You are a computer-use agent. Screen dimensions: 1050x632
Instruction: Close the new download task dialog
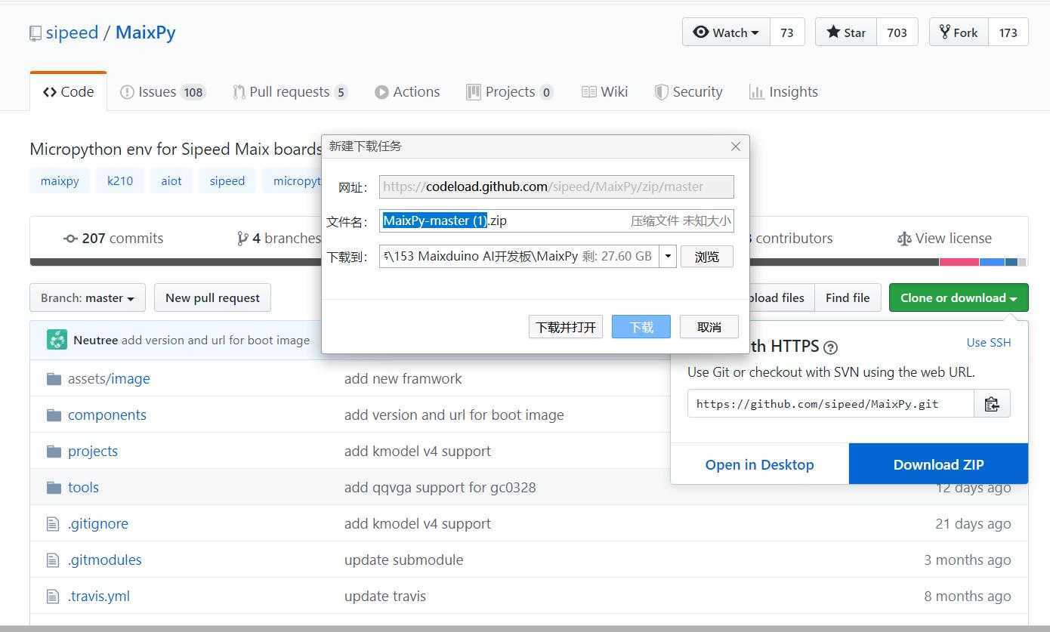click(736, 146)
